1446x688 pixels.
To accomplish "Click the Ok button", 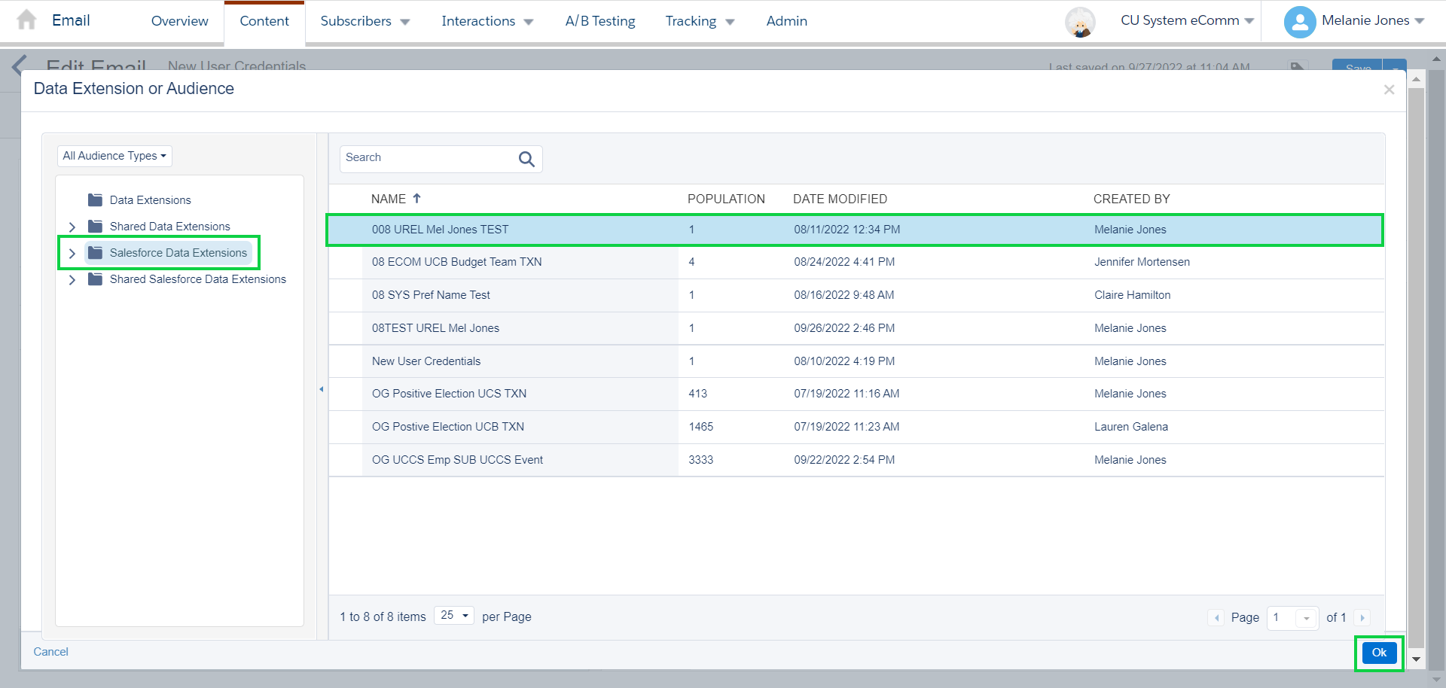I will pos(1379,653).
